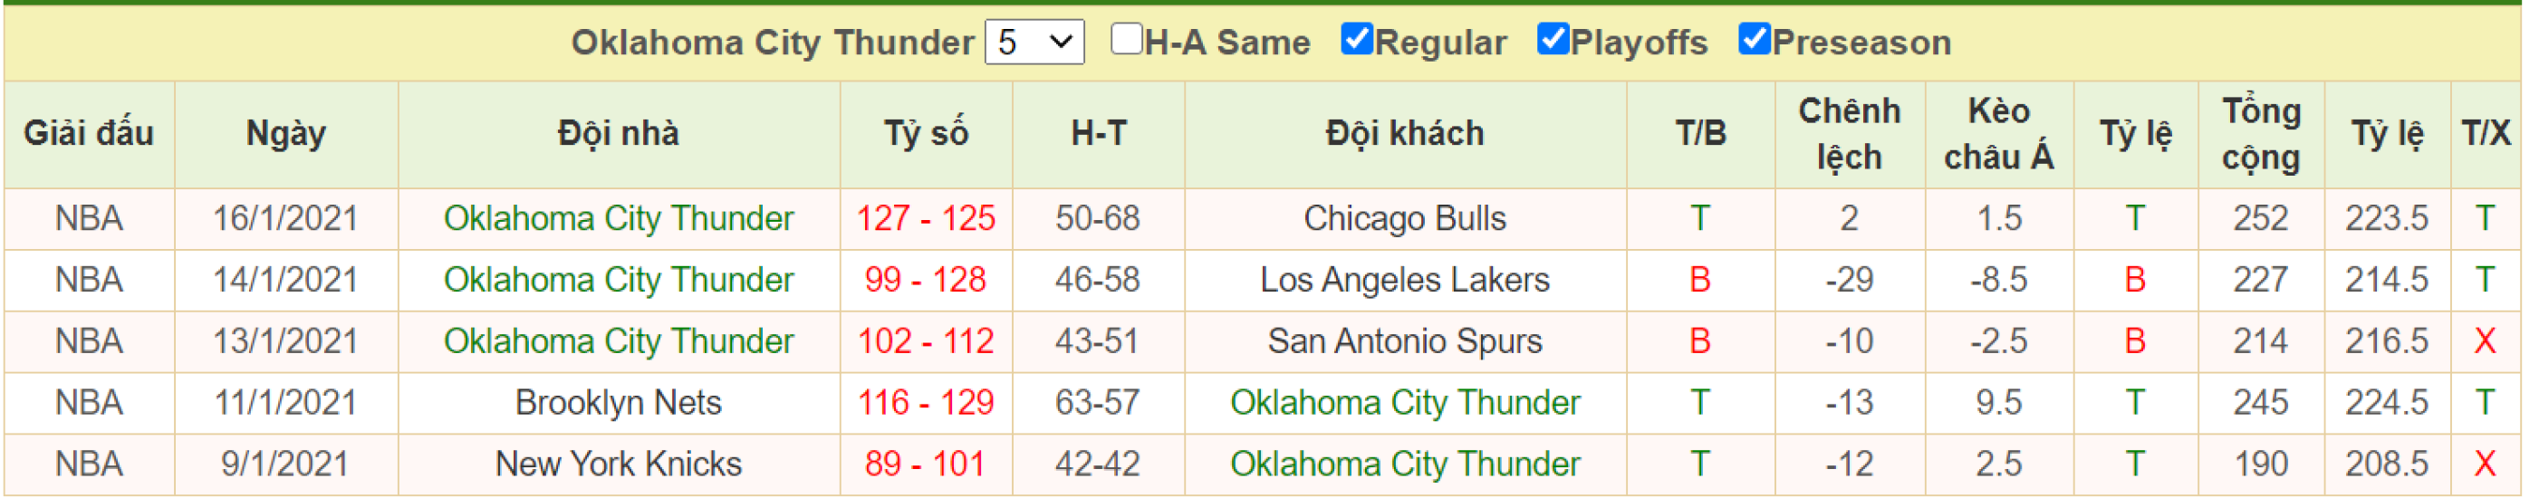The image size is (2539, 498).
Task: Click Oklahoma City Thunder in 9/1/2021 row
Action: (1405, 464)
